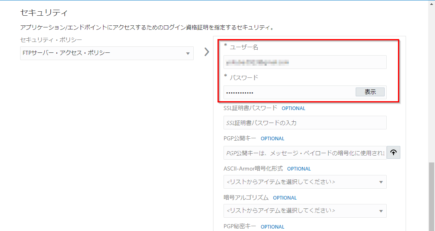Click the right chevron next to security policy
Screen dimensions: 435x231
(x=207, y=52)
